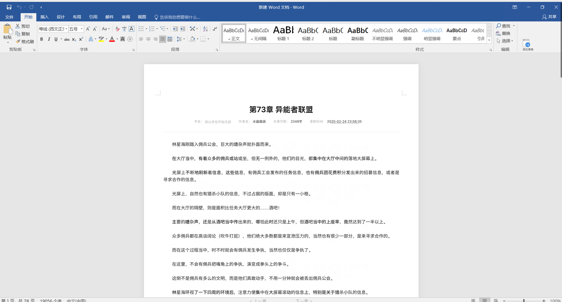The height and width of the screenshot is (302, 562).
Task: Apply the 标题 1 heading style
Action: [283, 33]
